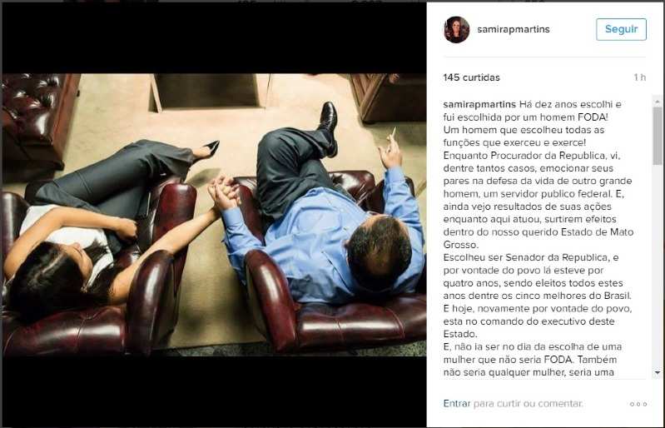Open the samirapmartins username in the header
The height and width of the screenshot is (428, 665).
click(x=514, y=29)
